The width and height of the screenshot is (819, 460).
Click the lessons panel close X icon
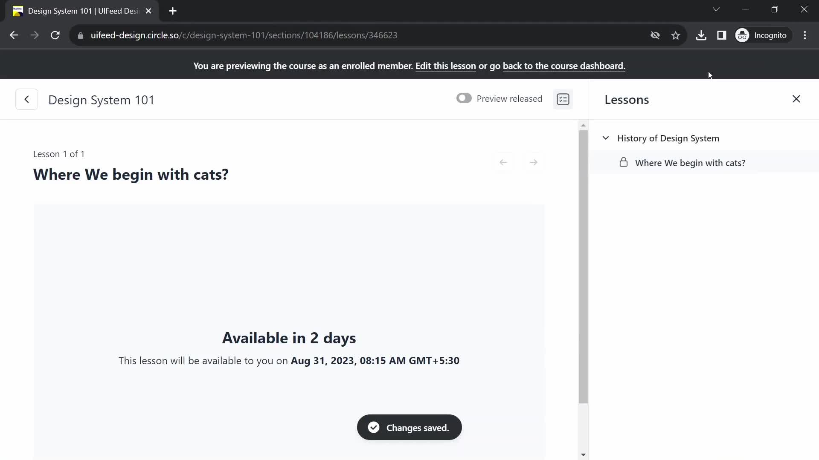797,99
